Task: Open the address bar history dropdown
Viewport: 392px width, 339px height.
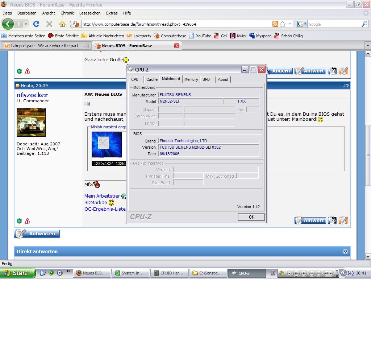Action: (290, 24)
